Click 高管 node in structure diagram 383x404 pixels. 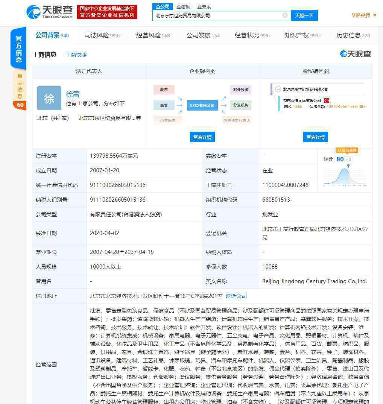164,105
